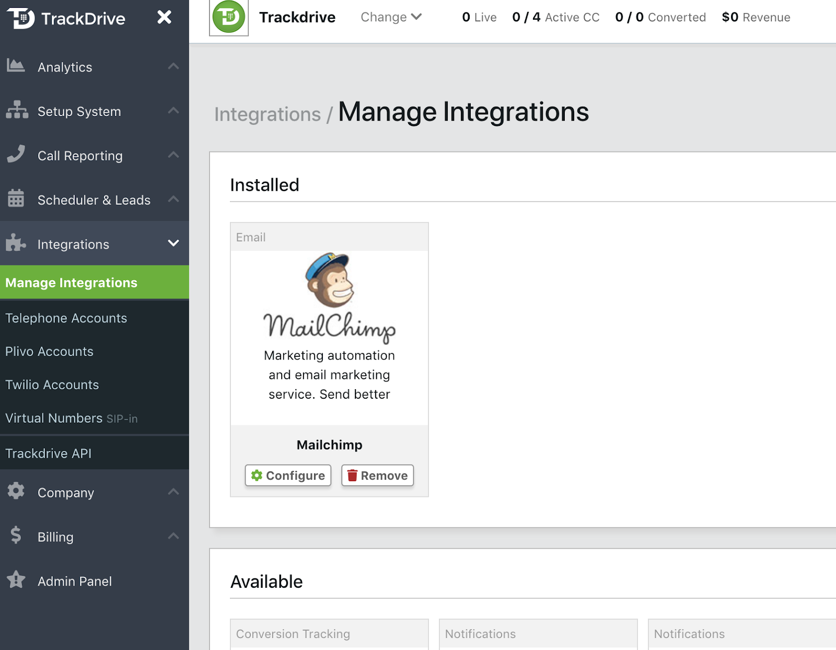Open the Call Reporting menu item
The image size is (836, 650).
tap(95, 156)
